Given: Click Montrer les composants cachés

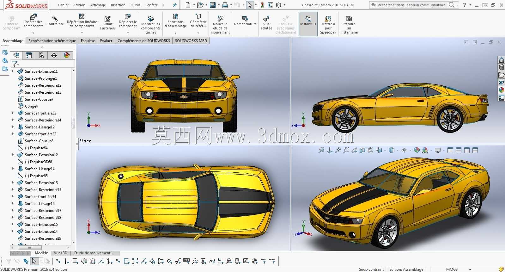Looking at the screenshot, I should [x=151, y=25].
